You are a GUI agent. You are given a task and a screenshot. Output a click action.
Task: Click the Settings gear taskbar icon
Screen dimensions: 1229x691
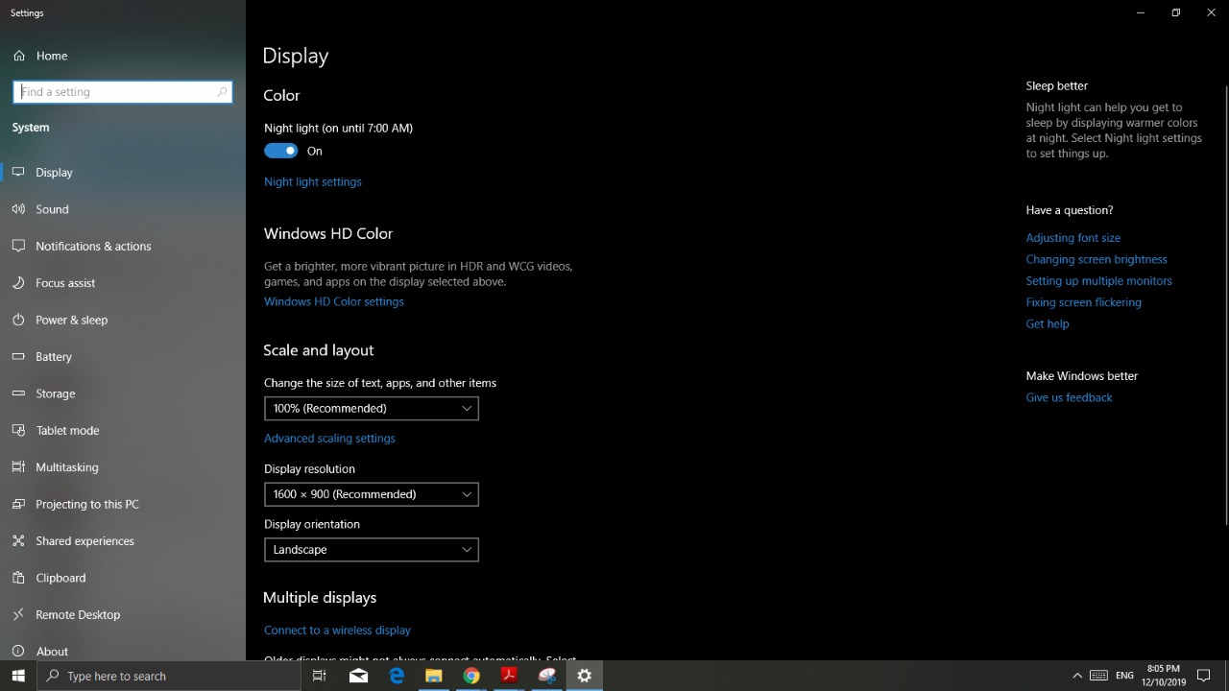[584, 676]
